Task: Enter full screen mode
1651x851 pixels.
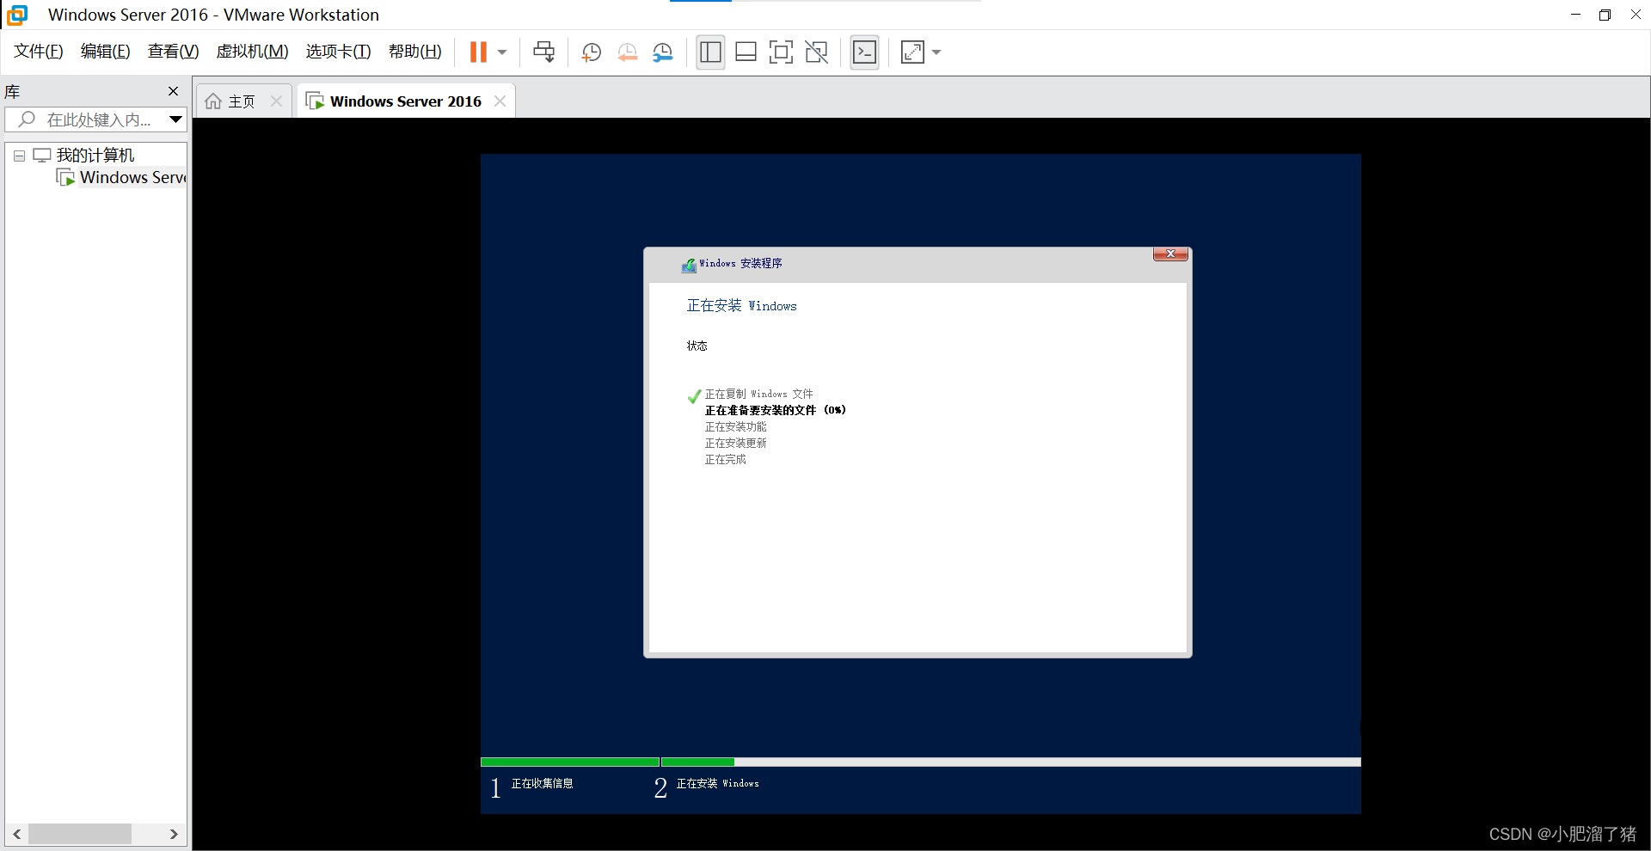Action: point(781,52)
